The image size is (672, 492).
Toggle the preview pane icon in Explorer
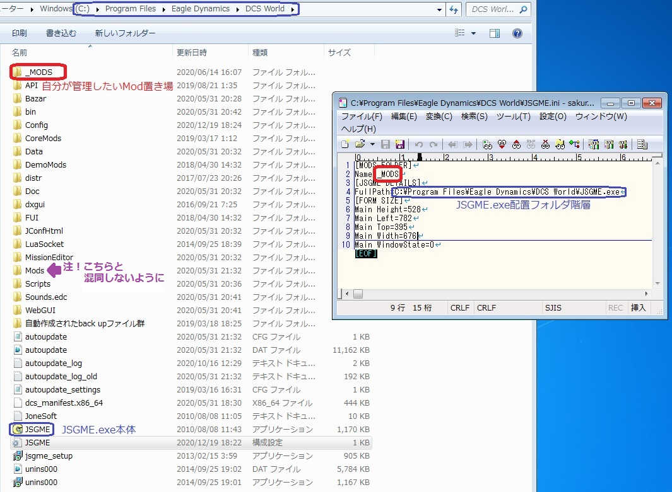[495, 33]
